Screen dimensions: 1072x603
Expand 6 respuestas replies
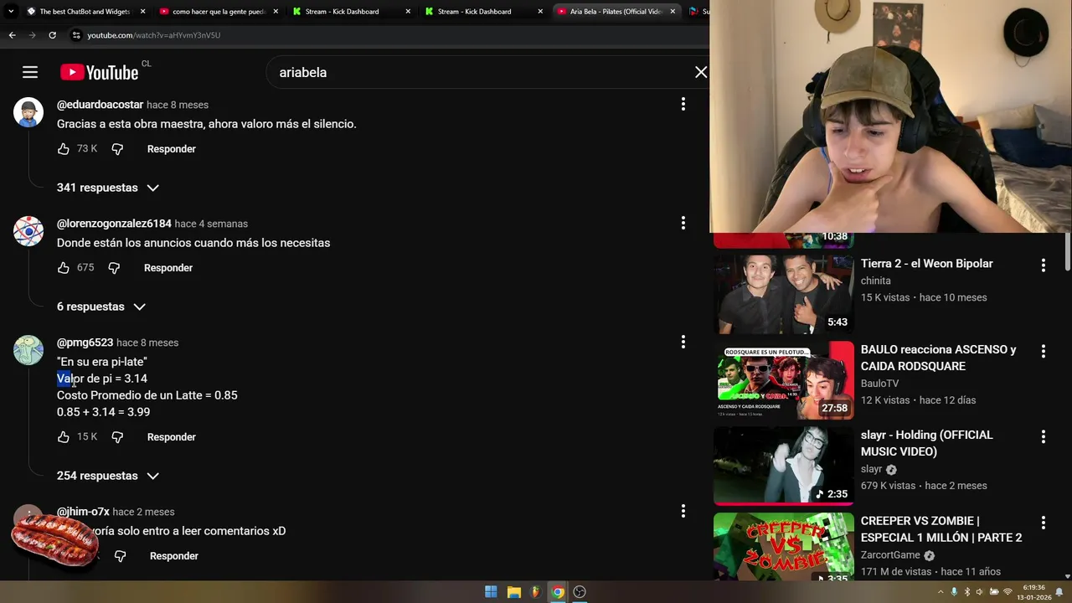(101, 307)
